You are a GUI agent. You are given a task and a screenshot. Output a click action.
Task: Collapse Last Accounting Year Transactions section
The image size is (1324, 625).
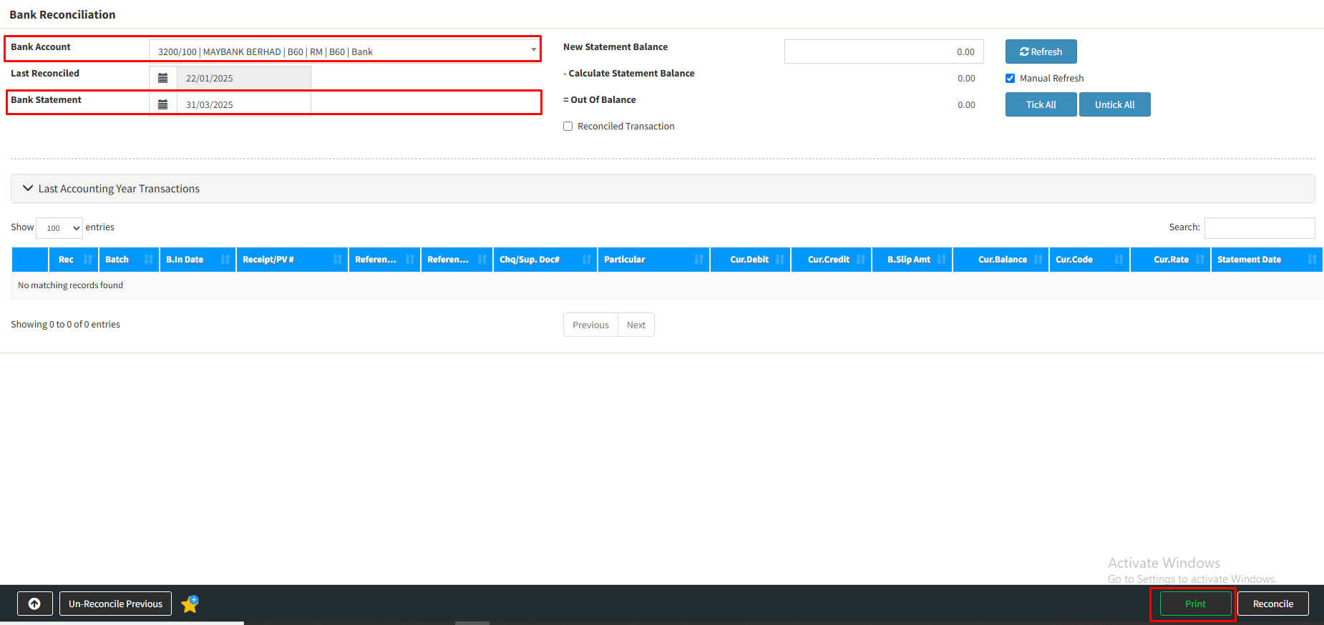point(29,189)
